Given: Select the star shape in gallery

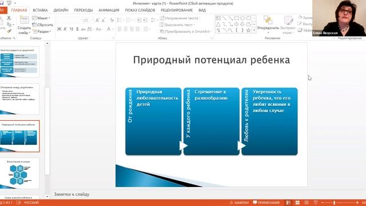Looking at the screenshot, I should [x=248, y=30].
